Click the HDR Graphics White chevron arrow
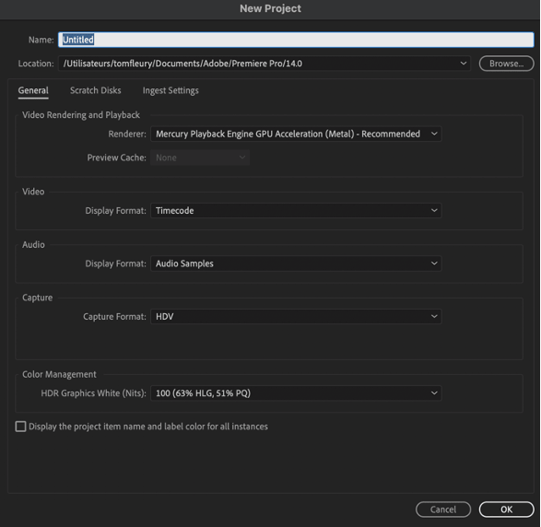 [x=434, y=393]
